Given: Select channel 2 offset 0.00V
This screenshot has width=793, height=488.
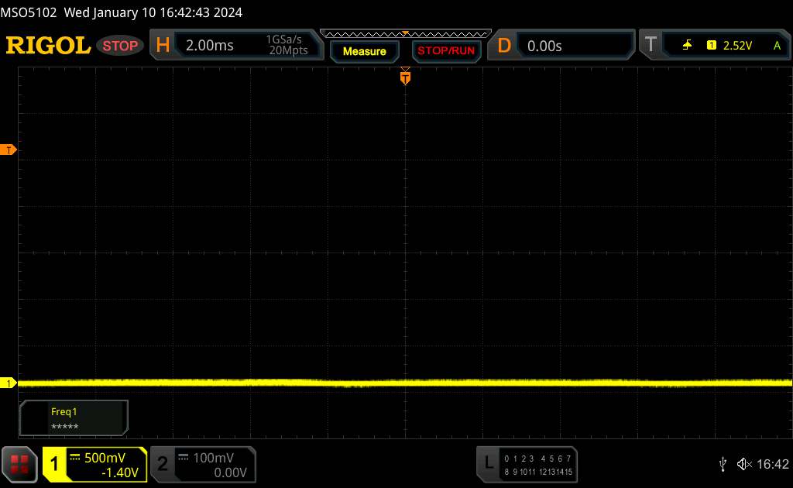Looking at the screenshot, I should pos(230,473).
